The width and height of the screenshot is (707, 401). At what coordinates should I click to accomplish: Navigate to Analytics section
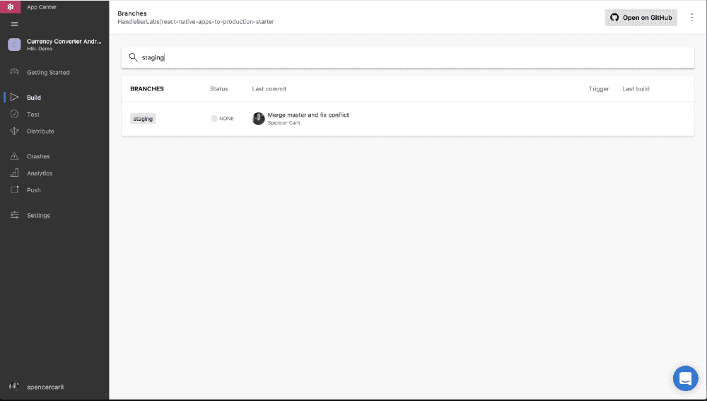coord(40,173)
